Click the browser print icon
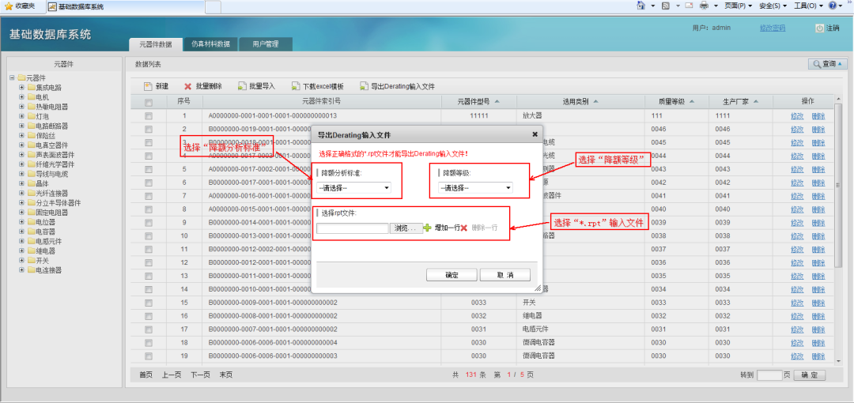This screenshot has height=403, width=854. pos(705,6)
